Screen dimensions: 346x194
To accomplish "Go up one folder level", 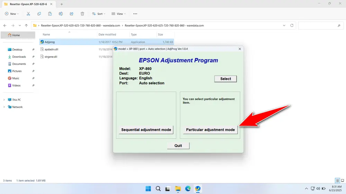I will click(x=26, y=26).
